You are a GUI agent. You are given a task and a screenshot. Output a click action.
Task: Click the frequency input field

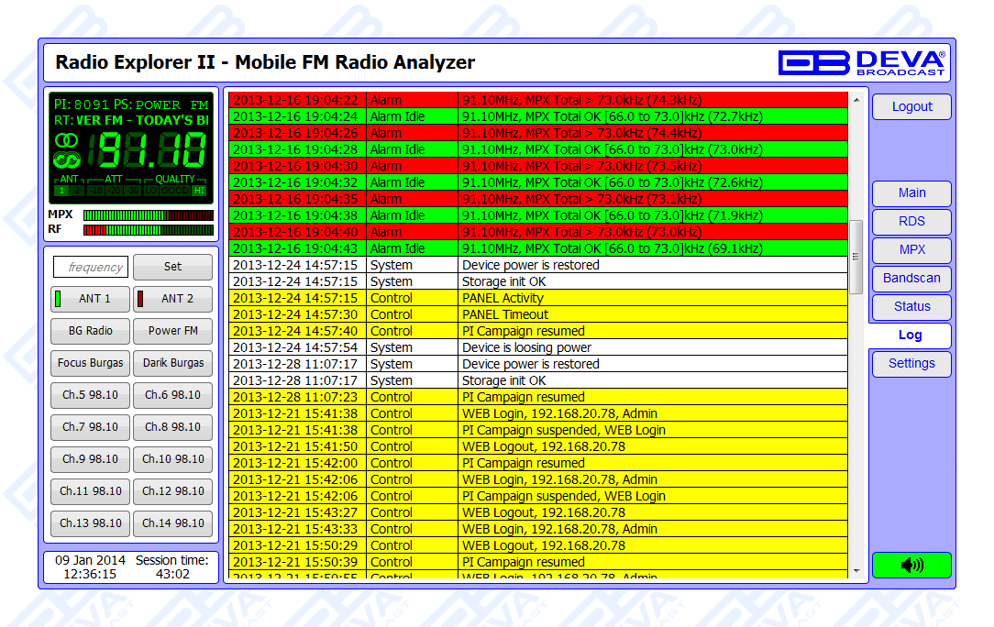pos(91,268)
